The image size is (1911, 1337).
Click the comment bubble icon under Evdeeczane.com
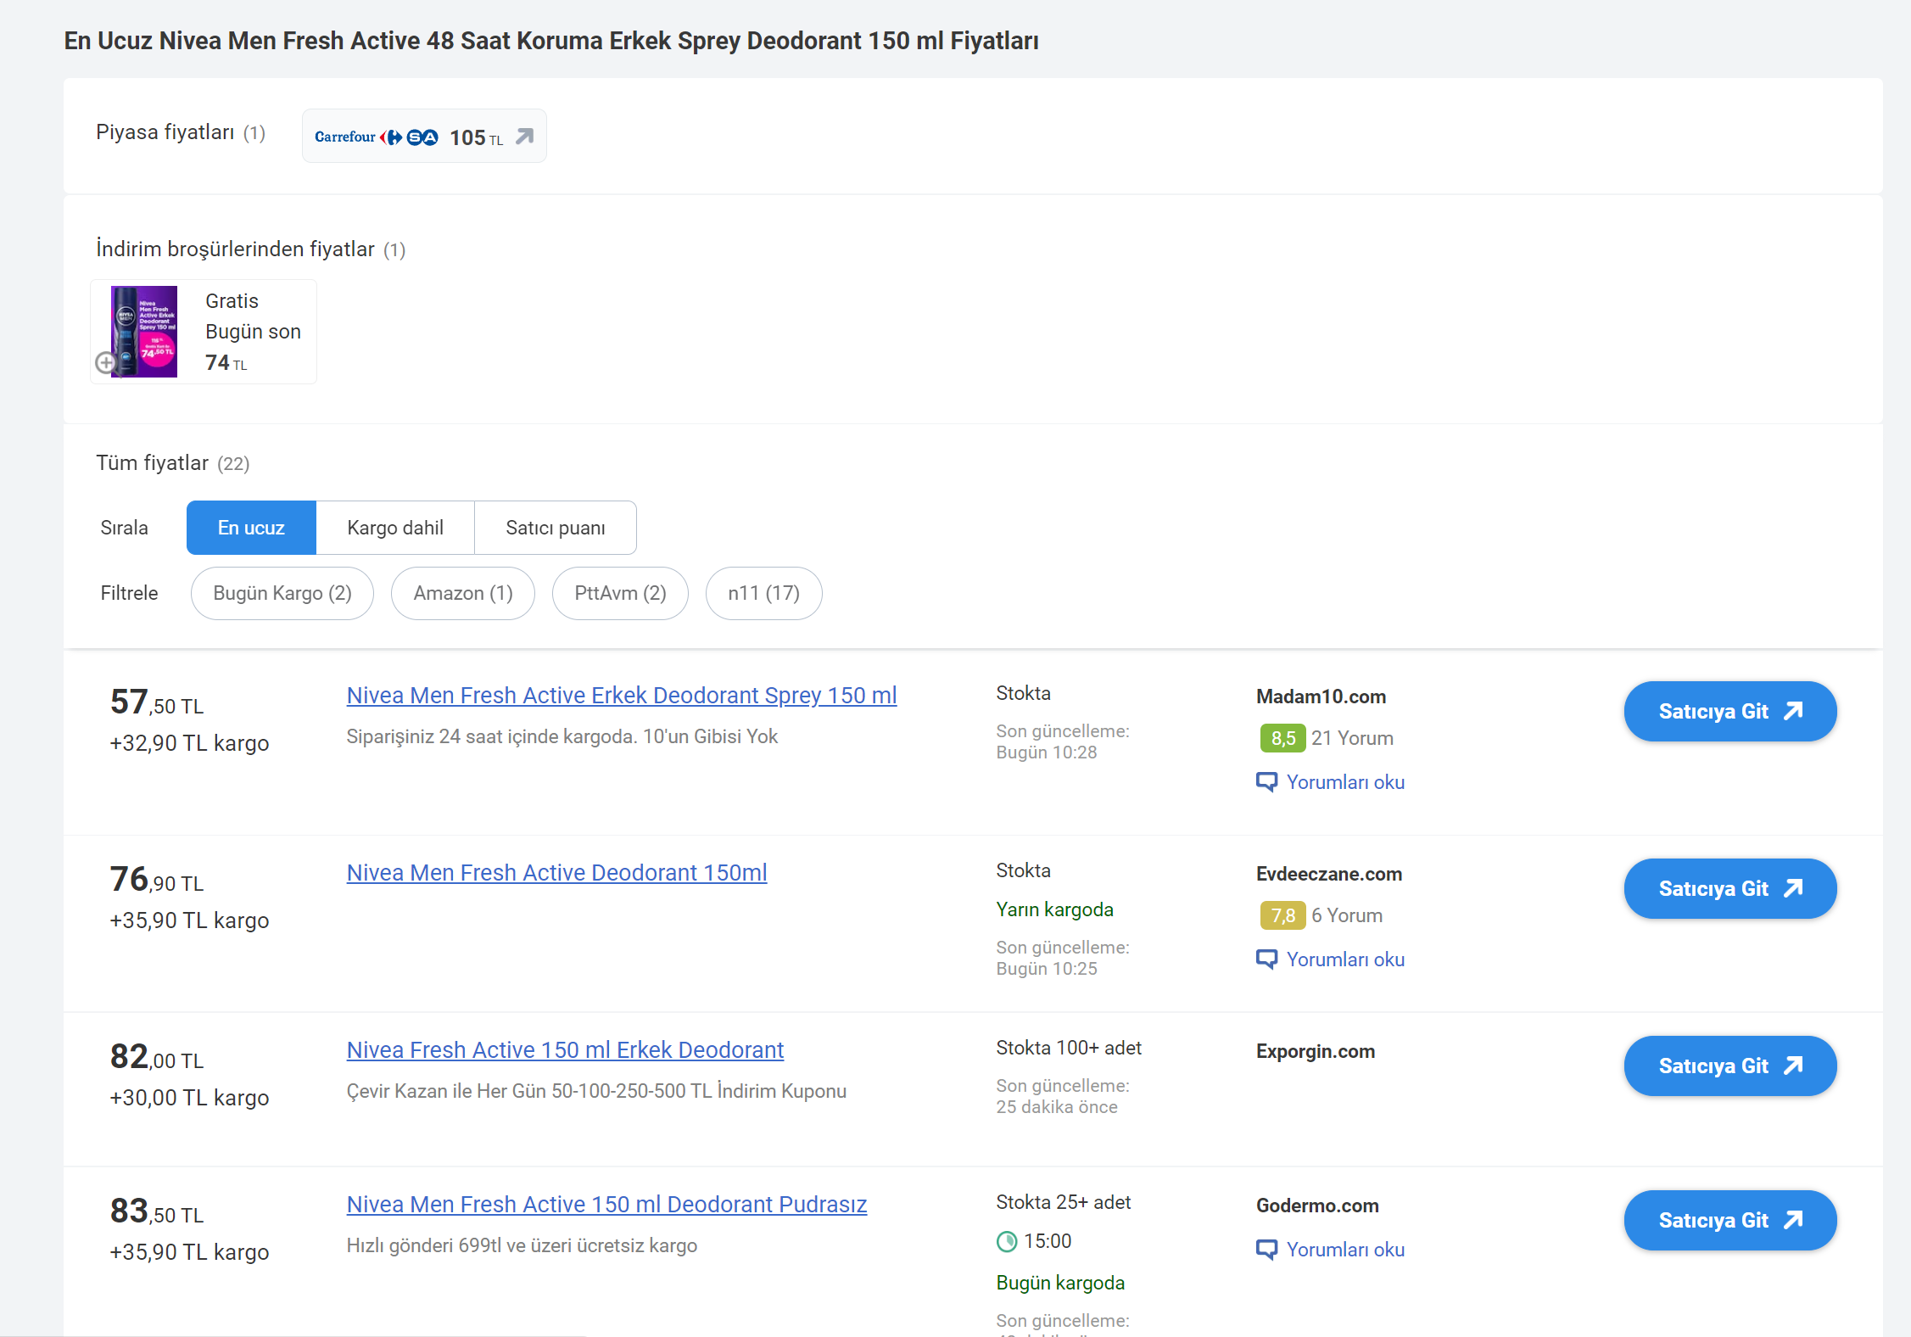[x=1266, y=959]
